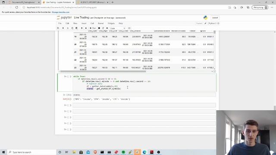Image resolution: width=276 pixels, height=155 pixels.
Task: Click the dataframe output vertical scrollbar
Action: (x=215, y=32)
